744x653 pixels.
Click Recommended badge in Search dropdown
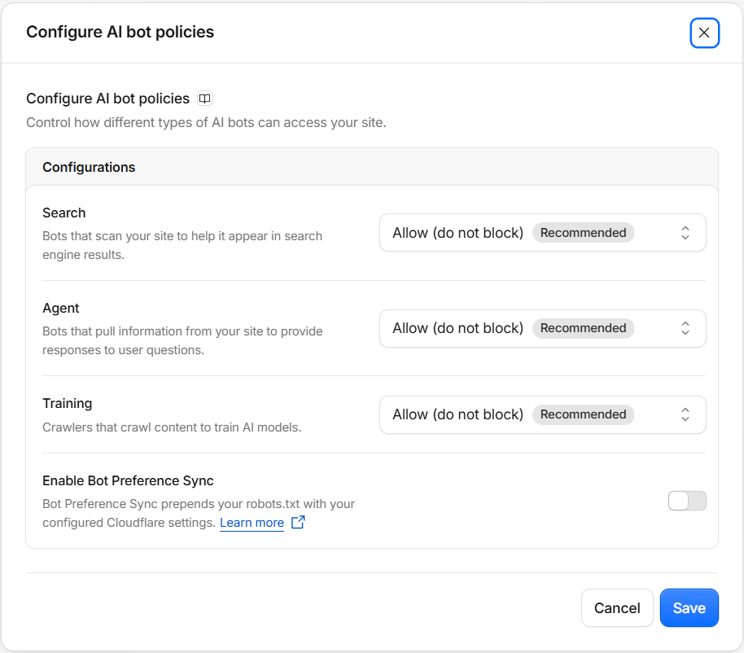[x=583, y=233]
